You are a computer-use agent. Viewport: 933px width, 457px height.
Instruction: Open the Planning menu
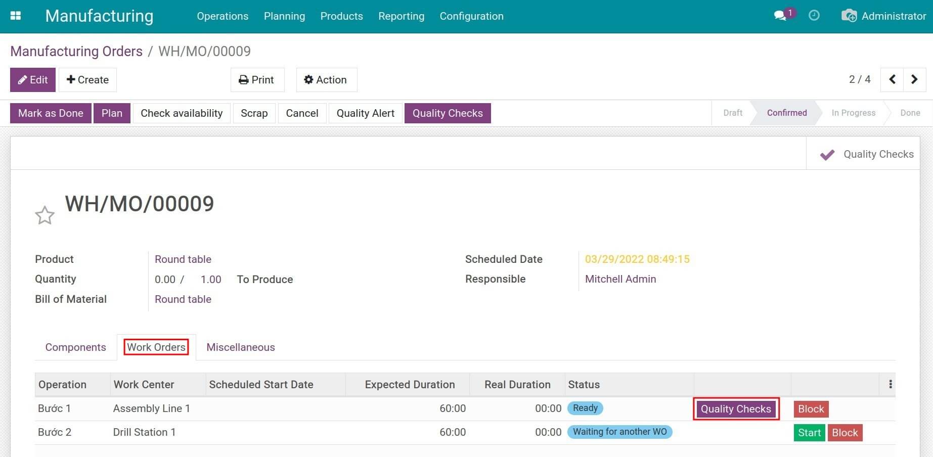pos(284,16)
